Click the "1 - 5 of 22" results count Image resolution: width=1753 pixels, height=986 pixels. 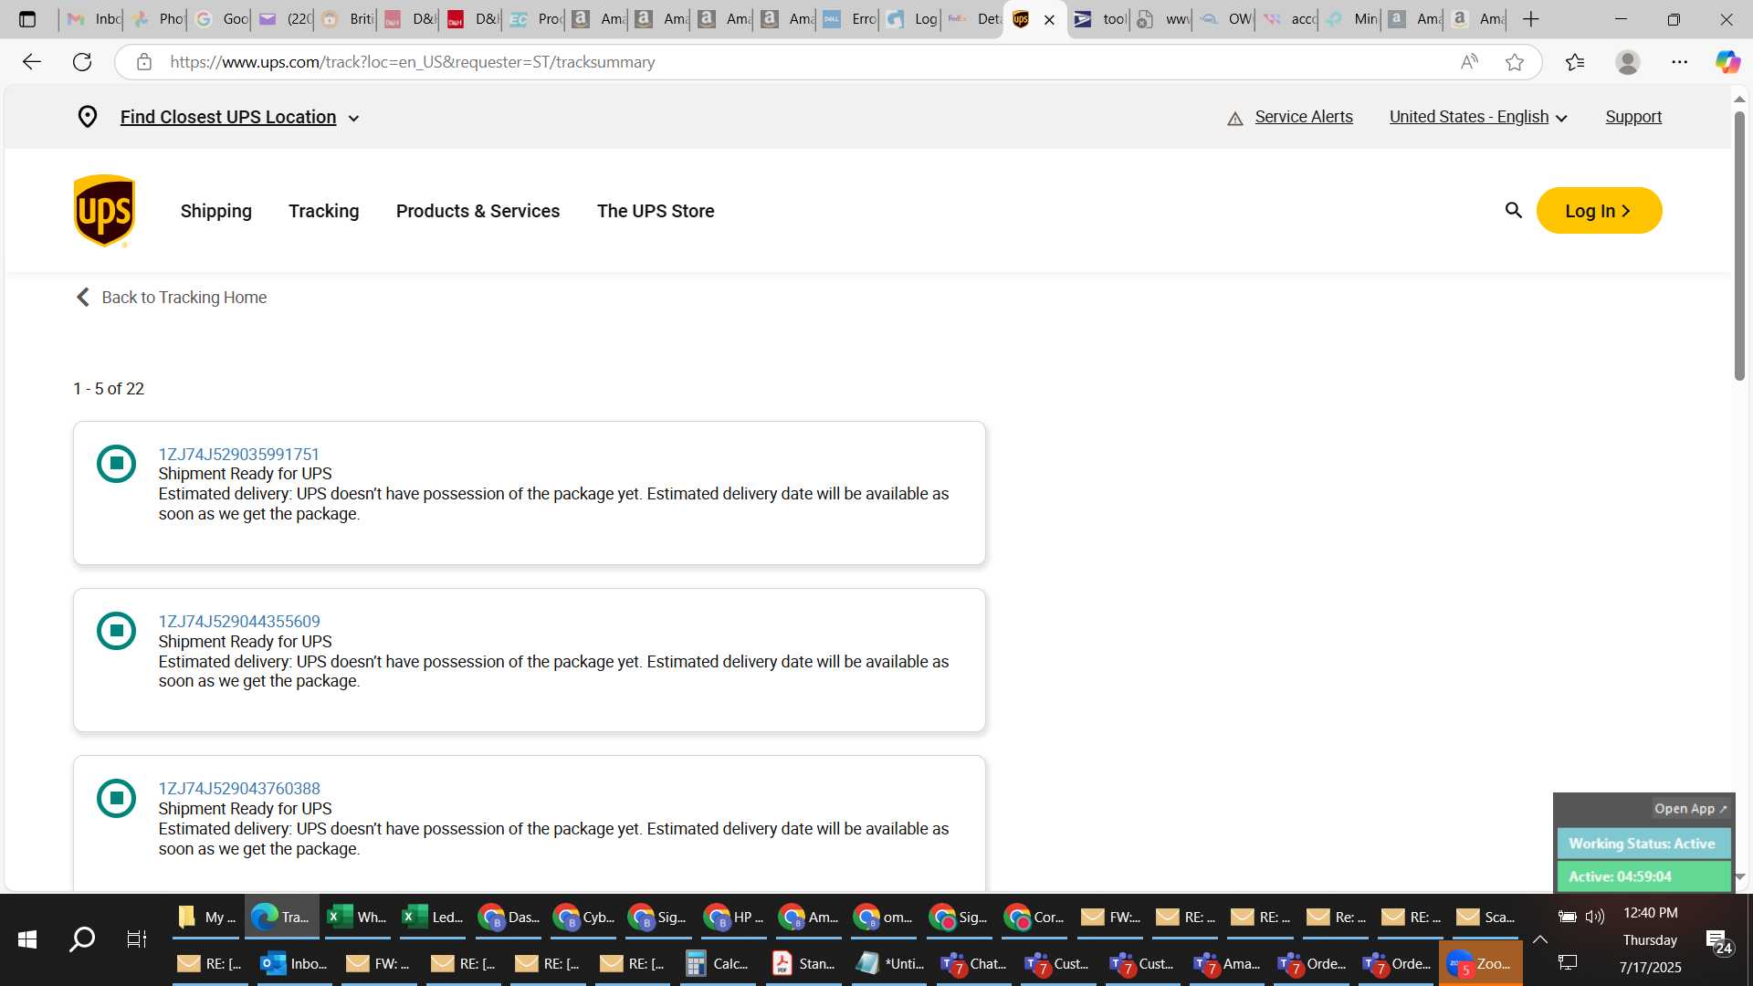point(109,389)
